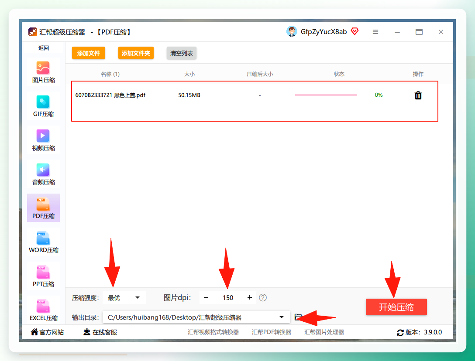
Task: Click the version refresh icon
Action: (x=400, y=333)
